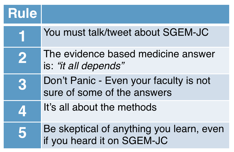Click the italic 'it all depends' phrase

click(x=91, y=66)
